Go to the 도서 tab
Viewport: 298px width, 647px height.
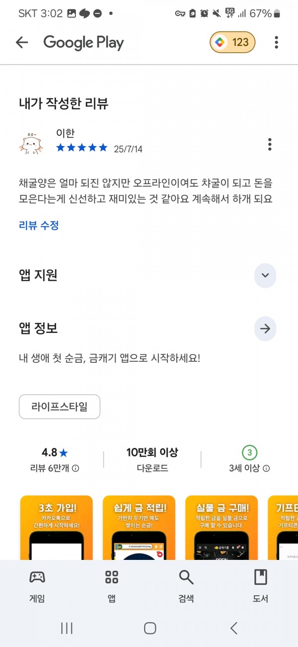[x=261, y=585]
